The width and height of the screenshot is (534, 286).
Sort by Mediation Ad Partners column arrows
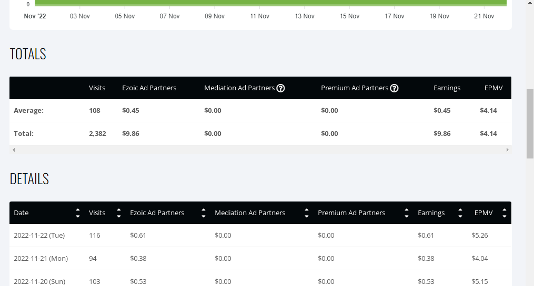pos(307,213)
